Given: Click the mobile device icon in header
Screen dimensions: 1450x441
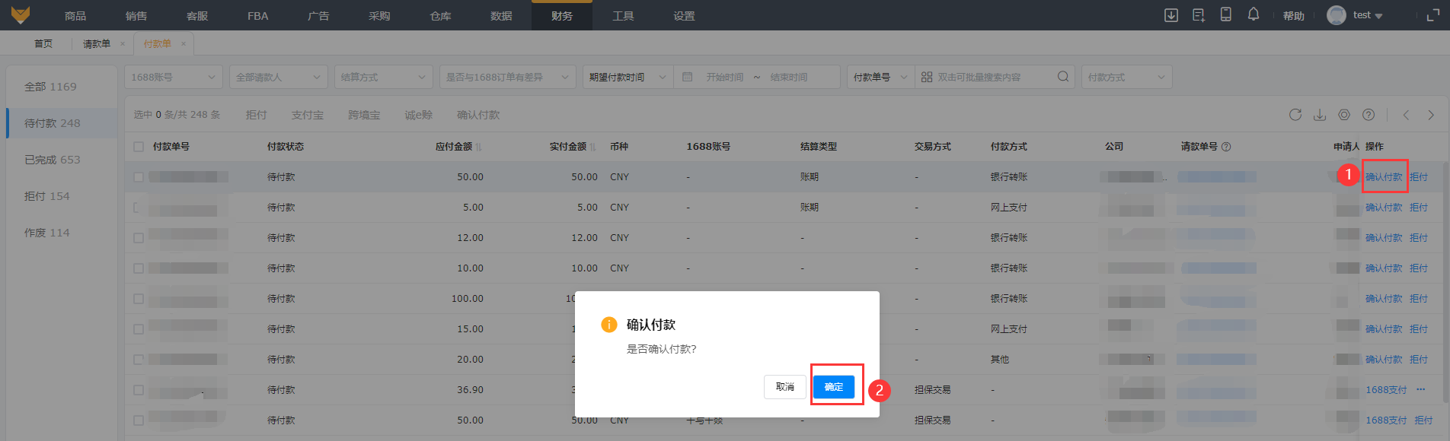Looking at the screenshot, I should (1226, 14).
